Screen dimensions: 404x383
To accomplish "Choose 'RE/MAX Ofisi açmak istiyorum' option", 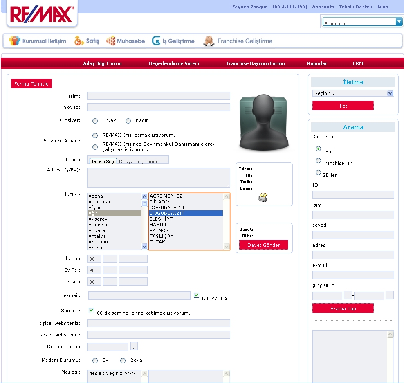I will [95, 135].
